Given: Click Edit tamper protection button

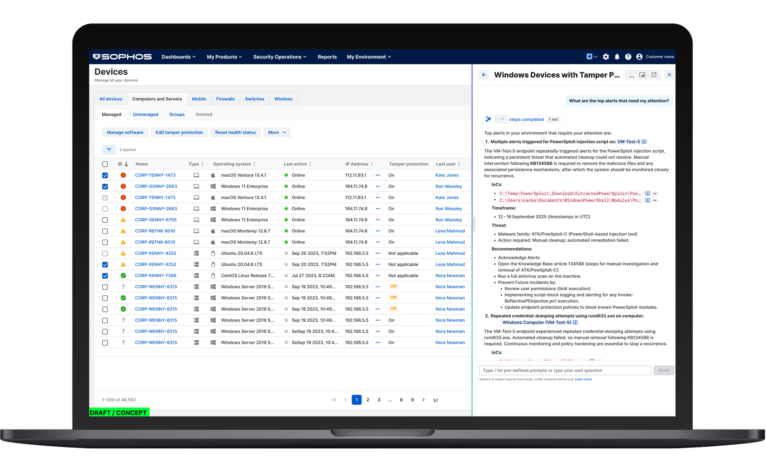Looking at the screenshot, I should pos(179,132).
